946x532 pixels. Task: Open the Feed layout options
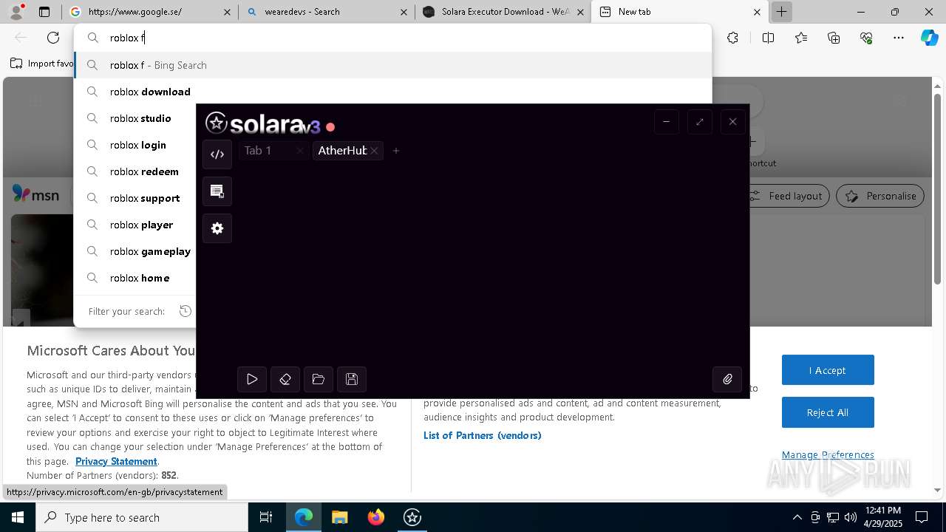click(x=789, y=196)
